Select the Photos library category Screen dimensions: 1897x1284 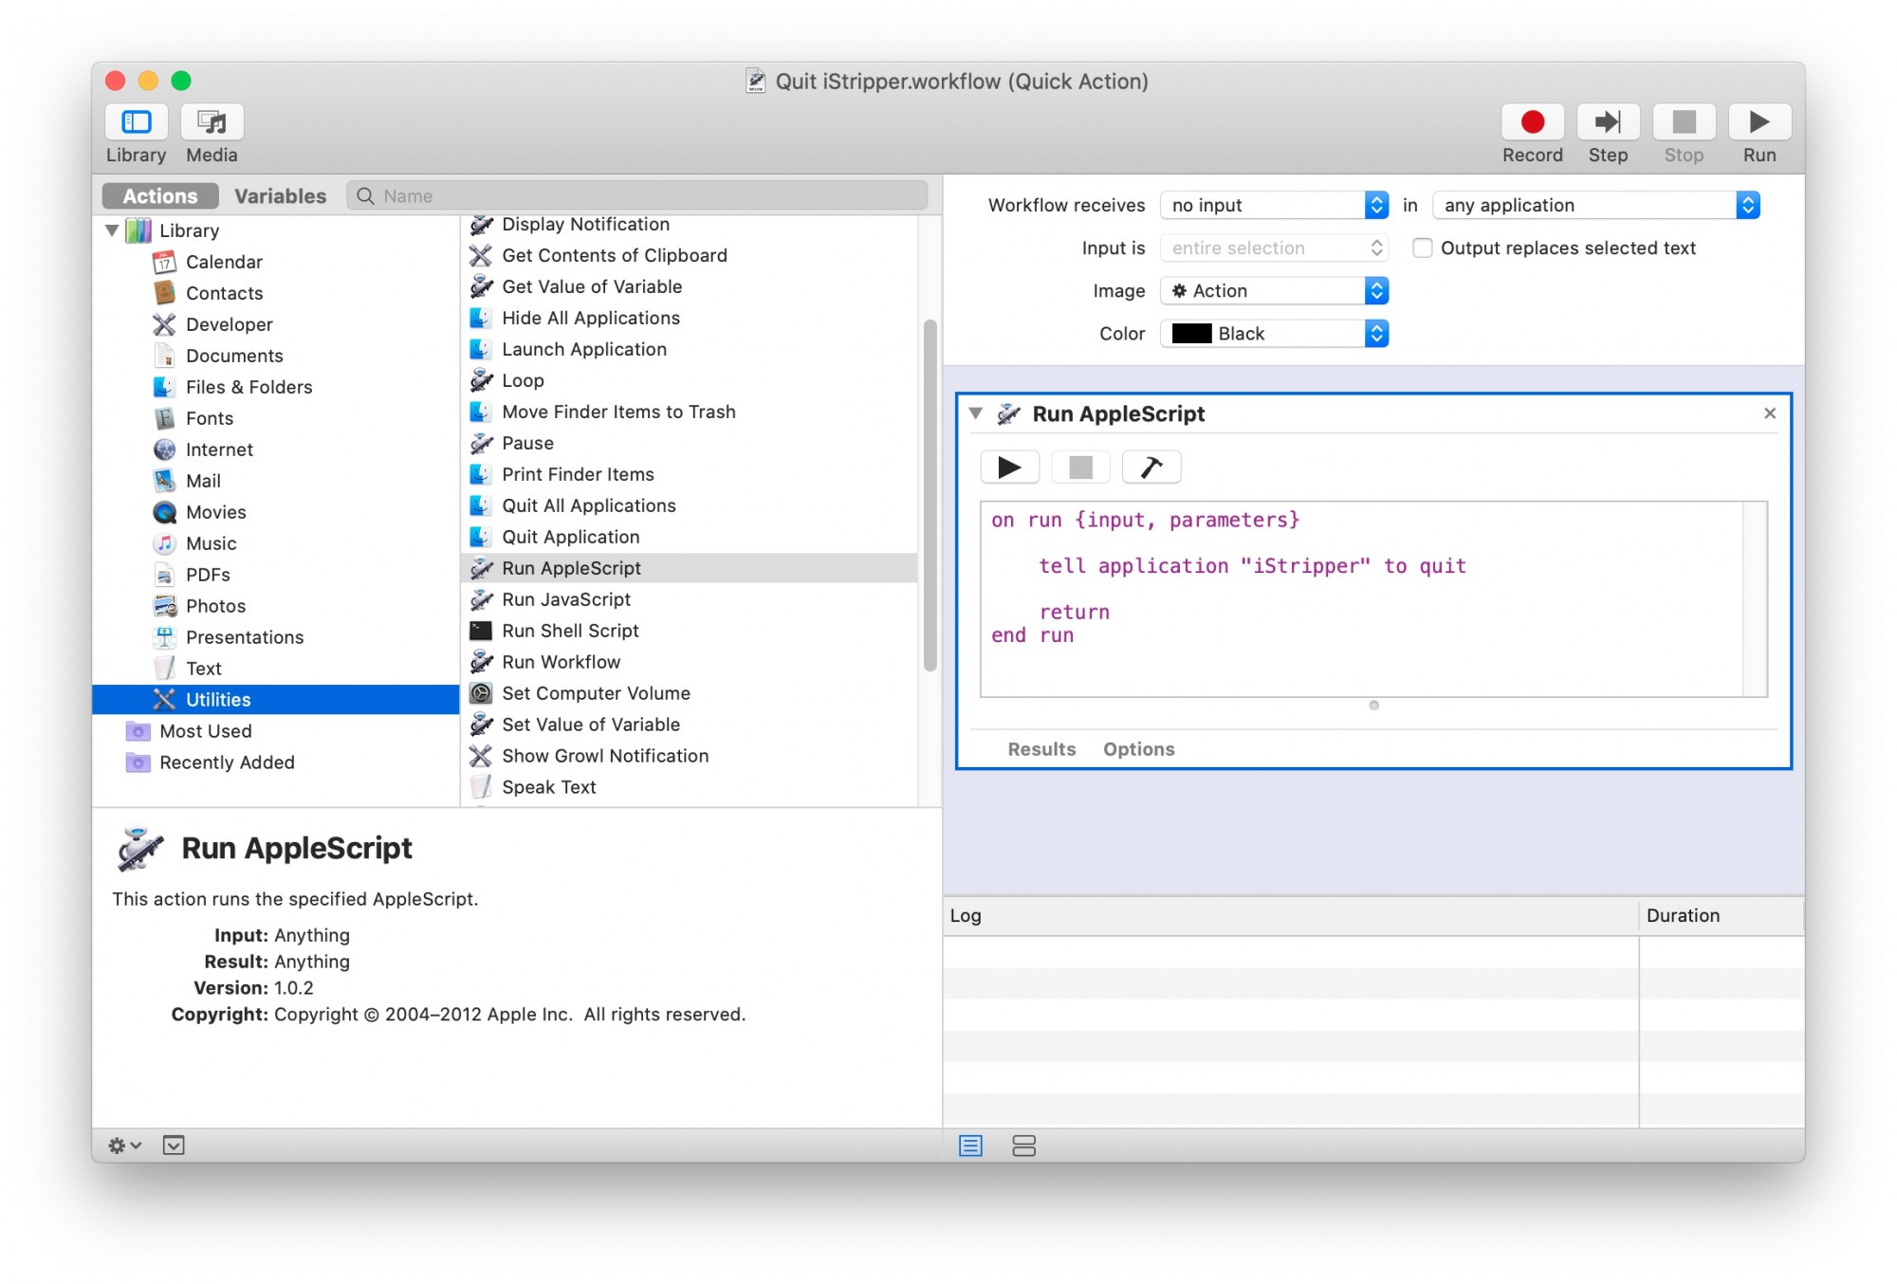[x=215, y=606]
